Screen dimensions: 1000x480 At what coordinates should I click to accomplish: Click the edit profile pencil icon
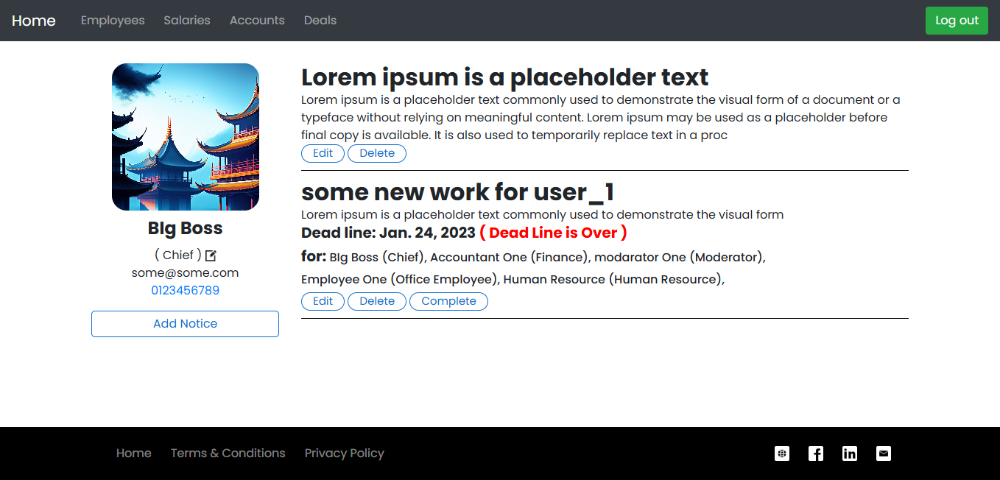(x=211, y=255)
